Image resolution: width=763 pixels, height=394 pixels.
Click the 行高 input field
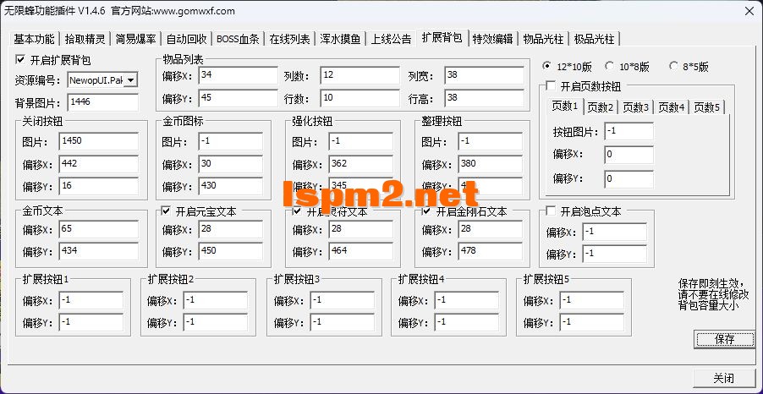click(484, 98)
